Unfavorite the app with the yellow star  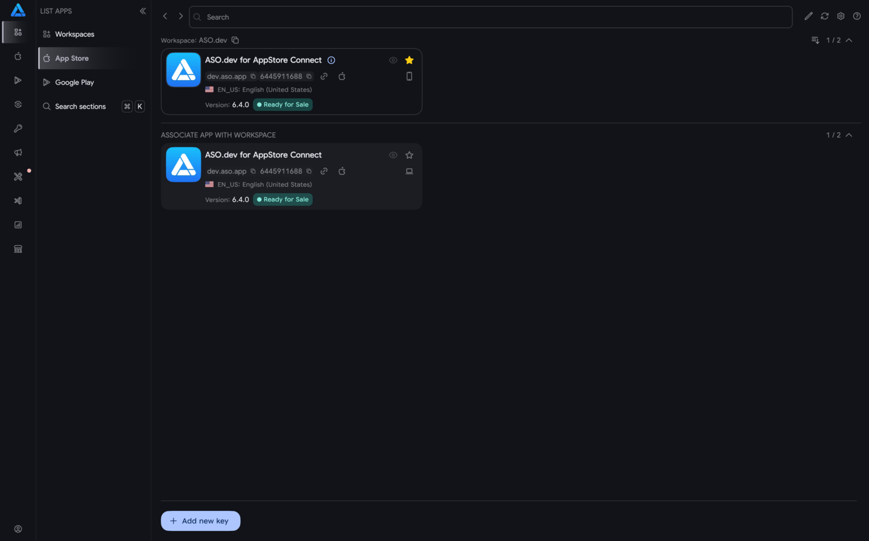click(x=409, y=60)
